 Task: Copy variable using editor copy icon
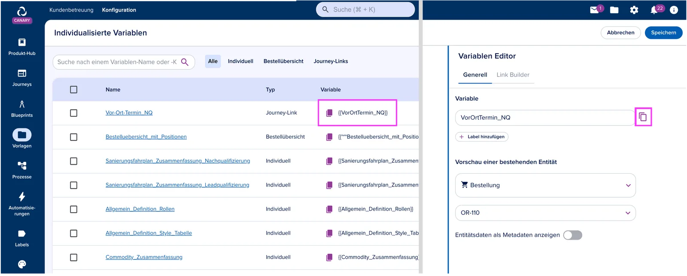[643, 117]
